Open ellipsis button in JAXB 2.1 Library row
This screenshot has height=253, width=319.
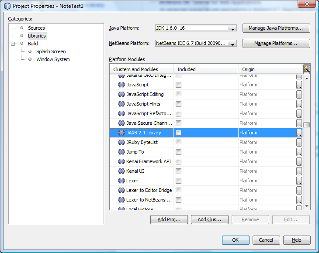(299, 133)
